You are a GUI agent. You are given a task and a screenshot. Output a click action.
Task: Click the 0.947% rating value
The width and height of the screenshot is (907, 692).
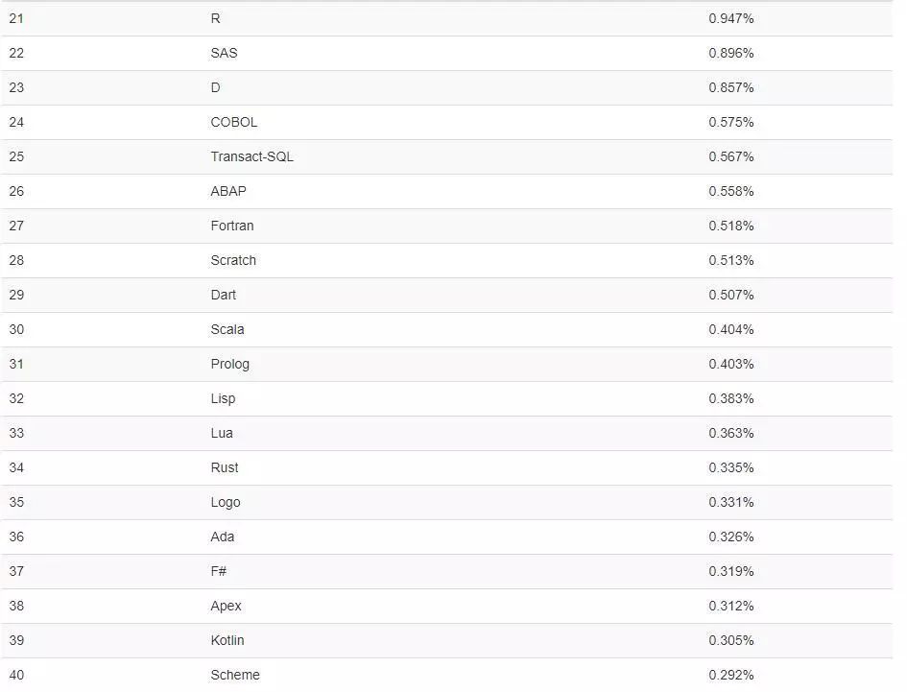731,18
